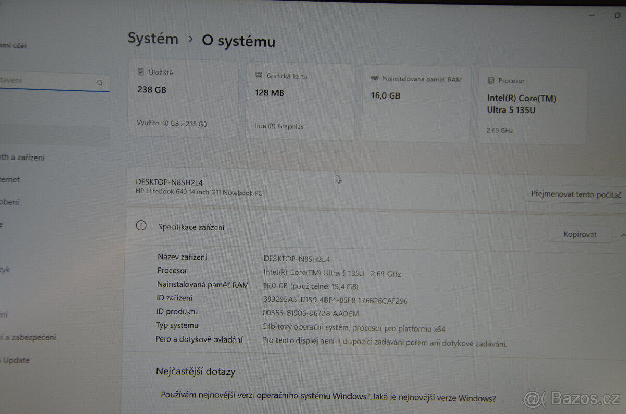This screenshot has height=414, width=626.
Task: Click the Procesor chip icon
Action: click(x=490, y=80)
